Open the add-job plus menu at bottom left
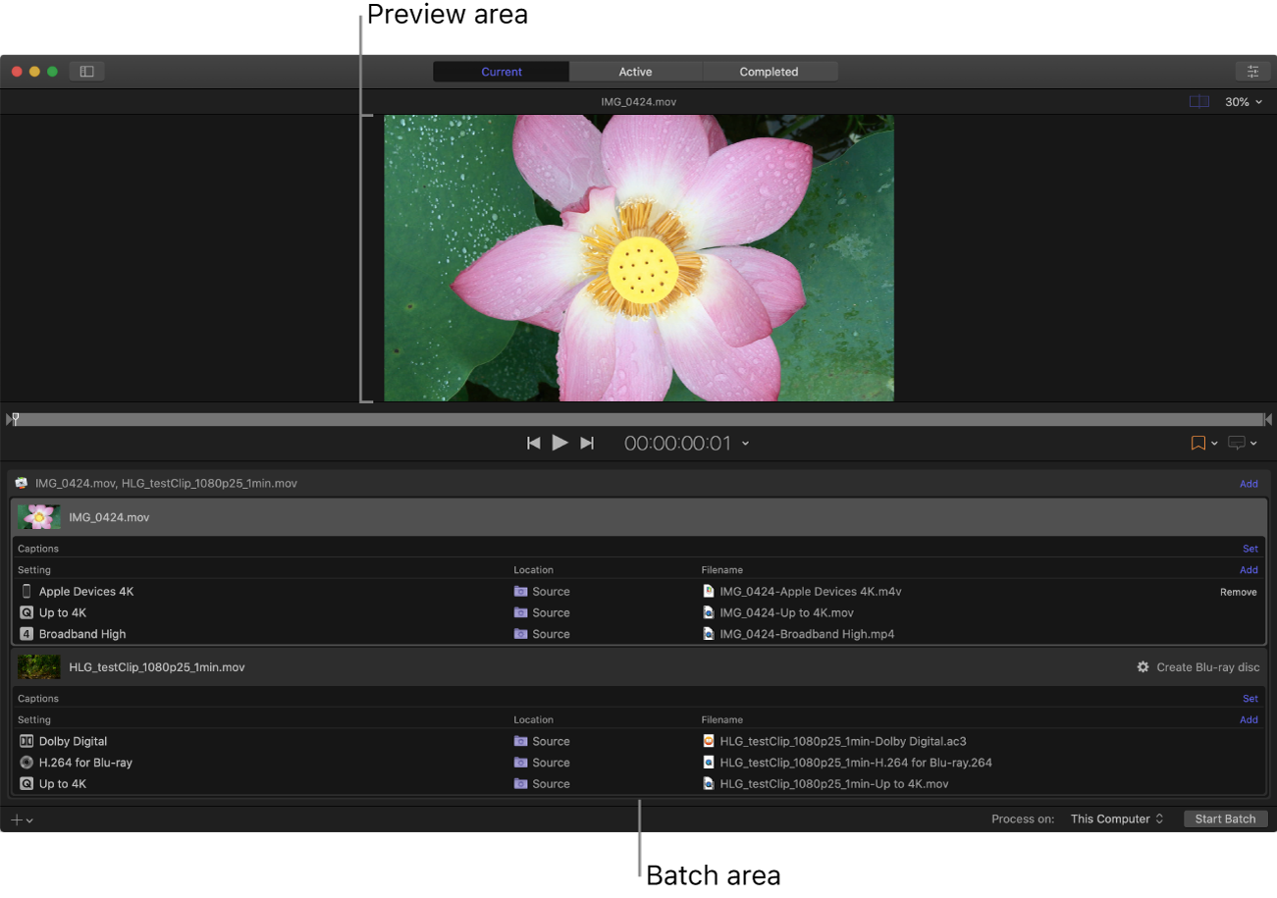The height and width of the screenshot is (898, 1277). pyautogui.click(x=18, y=819)
